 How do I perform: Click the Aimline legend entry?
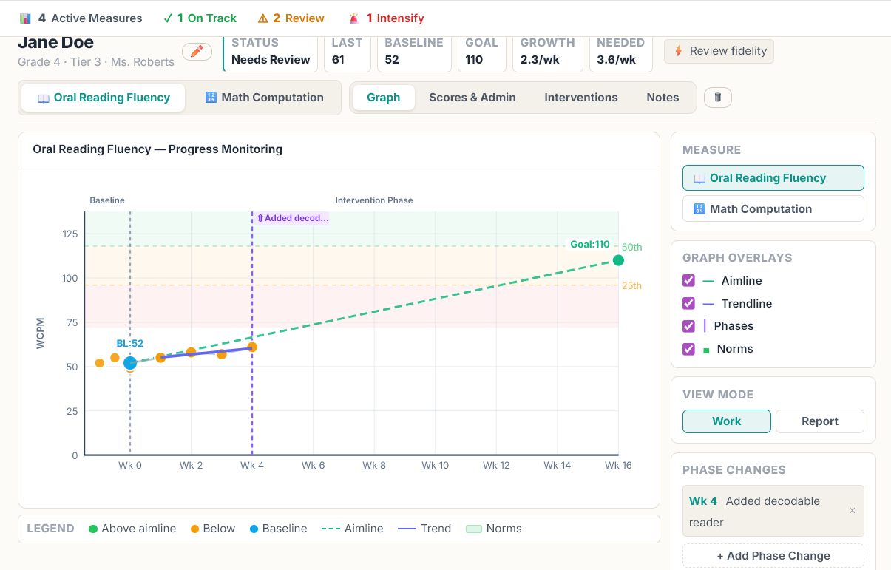(x=353, y=529)
